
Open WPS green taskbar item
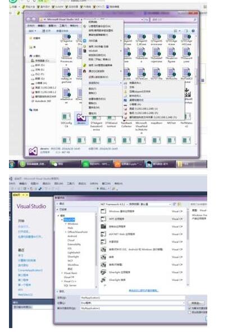97,164
